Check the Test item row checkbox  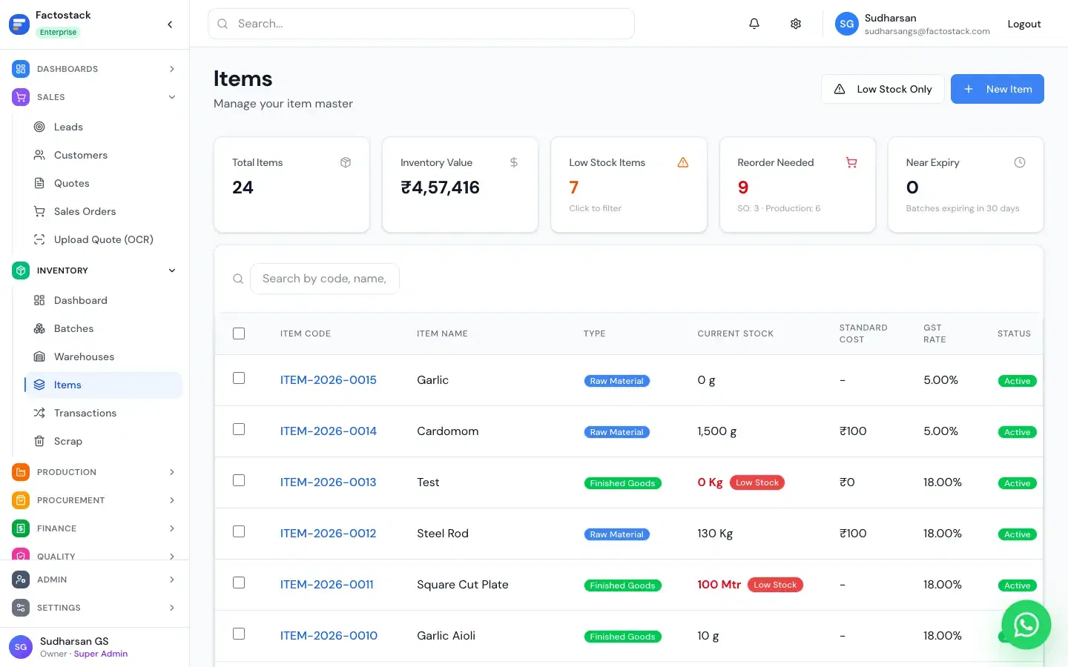[239, 480]
